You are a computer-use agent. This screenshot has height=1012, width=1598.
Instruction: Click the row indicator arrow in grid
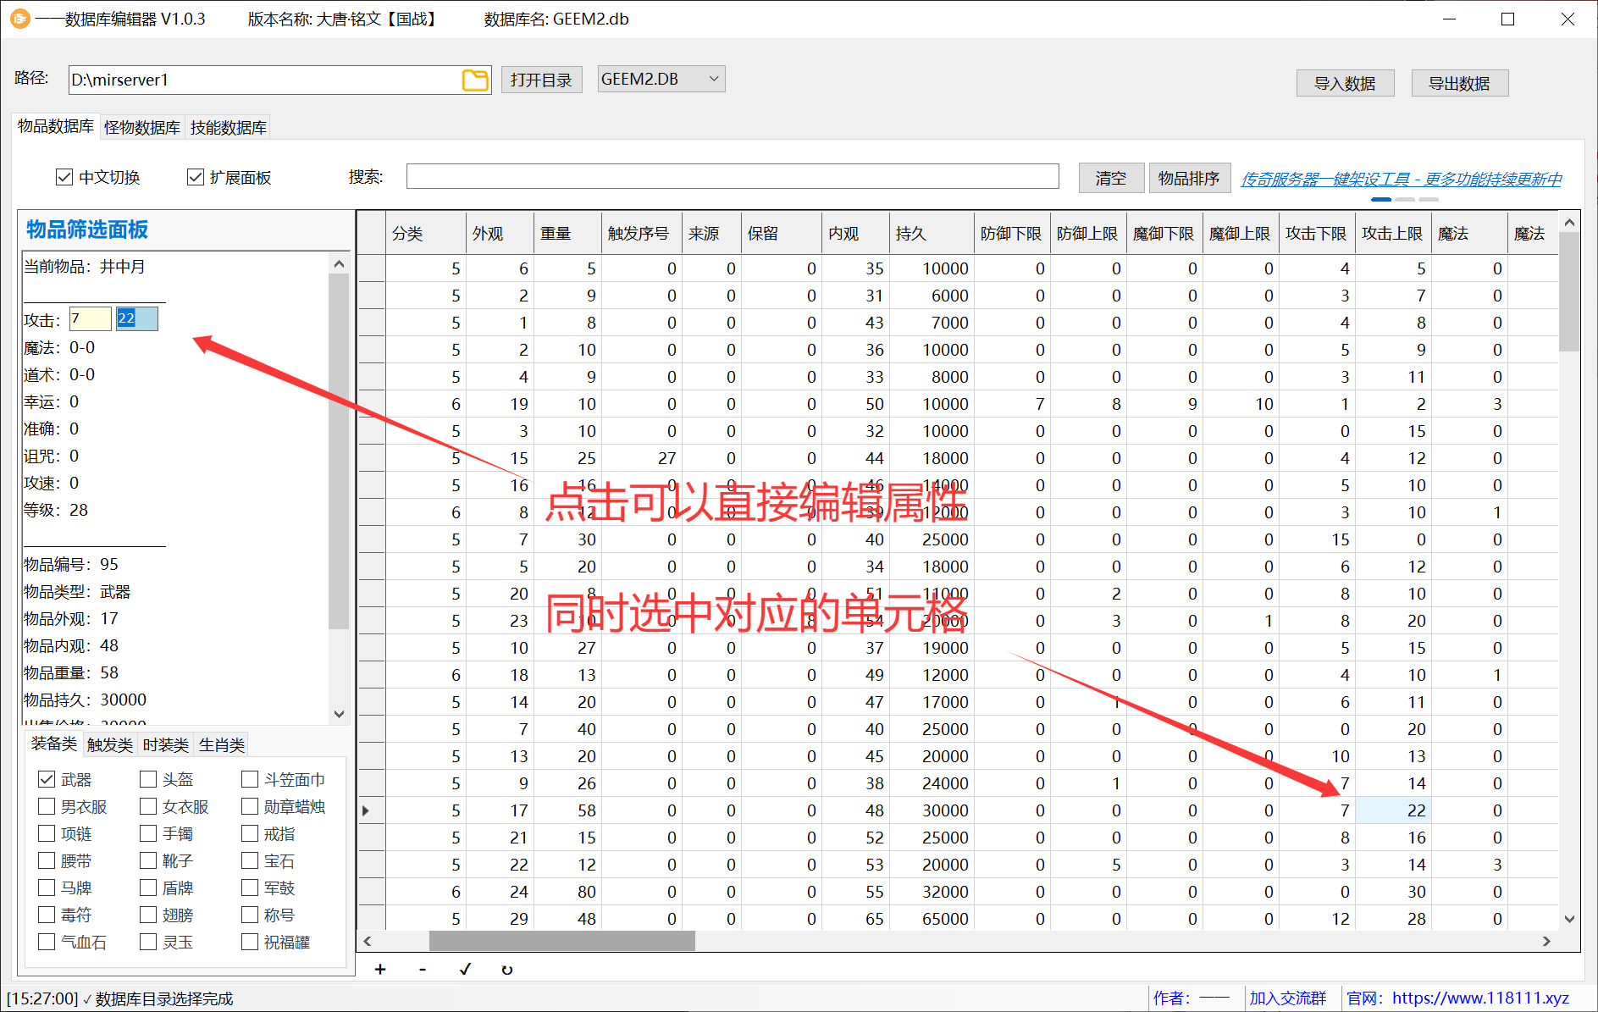[x=366, y=810]
